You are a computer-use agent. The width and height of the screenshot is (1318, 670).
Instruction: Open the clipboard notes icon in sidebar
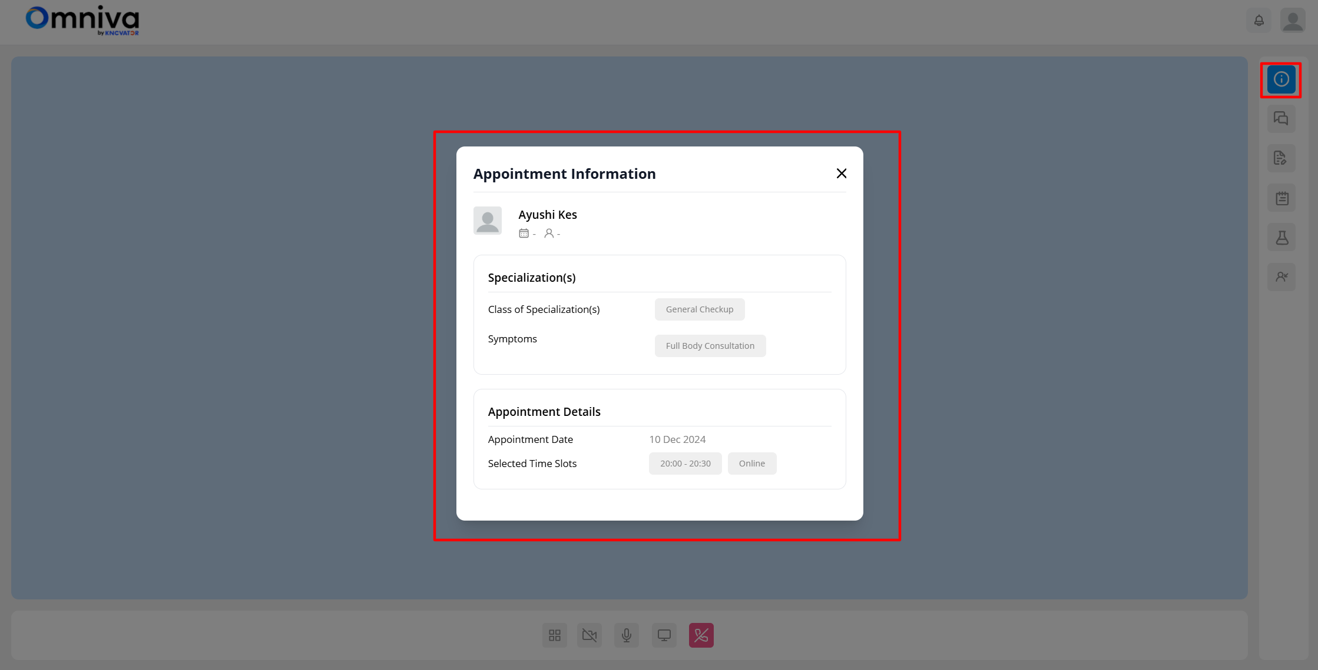tap(1281, 198)
